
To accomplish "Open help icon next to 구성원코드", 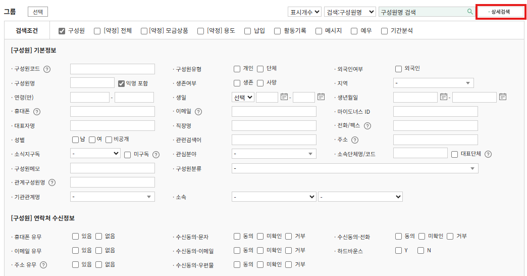I will point(47,69).
